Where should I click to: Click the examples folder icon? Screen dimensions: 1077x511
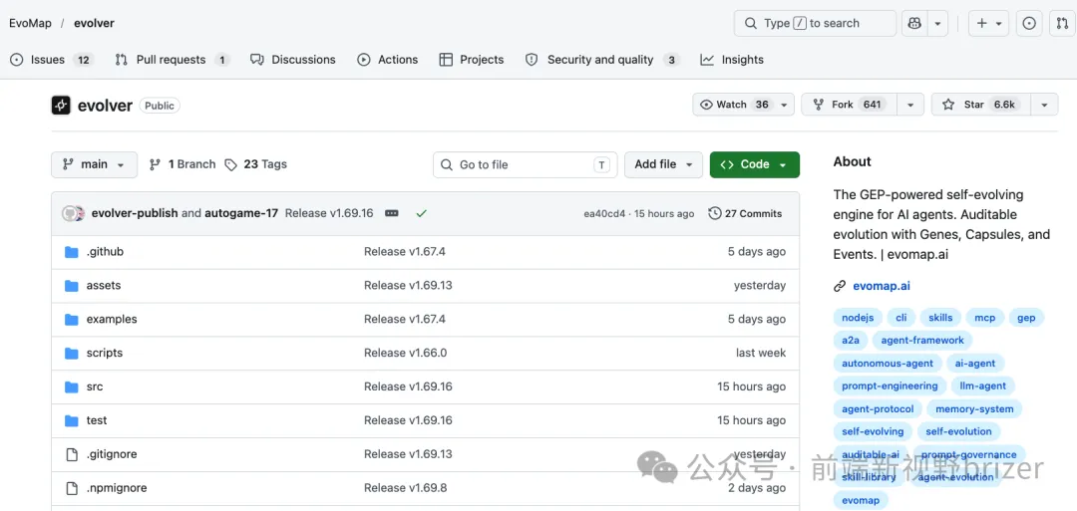[72, 320]
